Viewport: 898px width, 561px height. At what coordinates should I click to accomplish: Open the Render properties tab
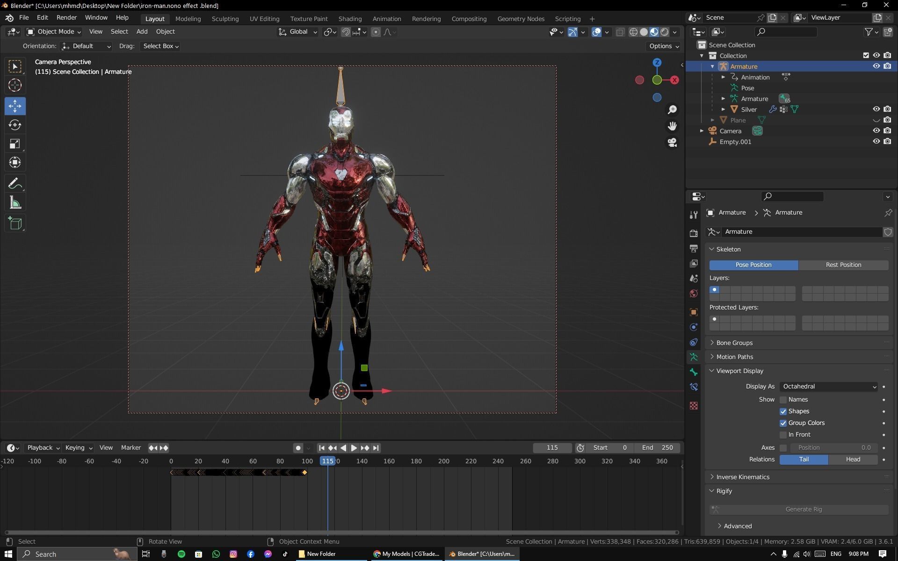pyautogui.click(x=694, y=233)
